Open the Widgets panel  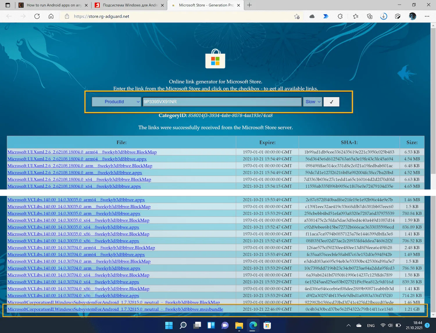(x=211, y=325)
